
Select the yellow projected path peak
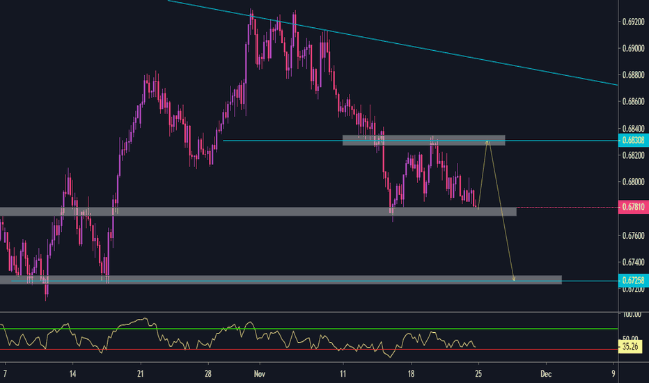489,141
